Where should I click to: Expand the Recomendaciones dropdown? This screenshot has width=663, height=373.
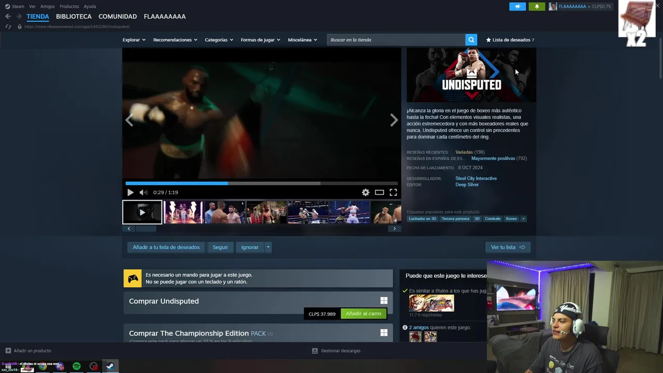[175, 40]
